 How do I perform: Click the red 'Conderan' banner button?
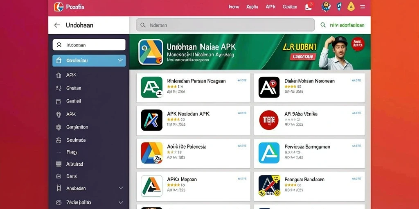click(303, 56)
